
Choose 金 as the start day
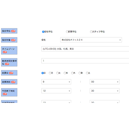point(80,73)
